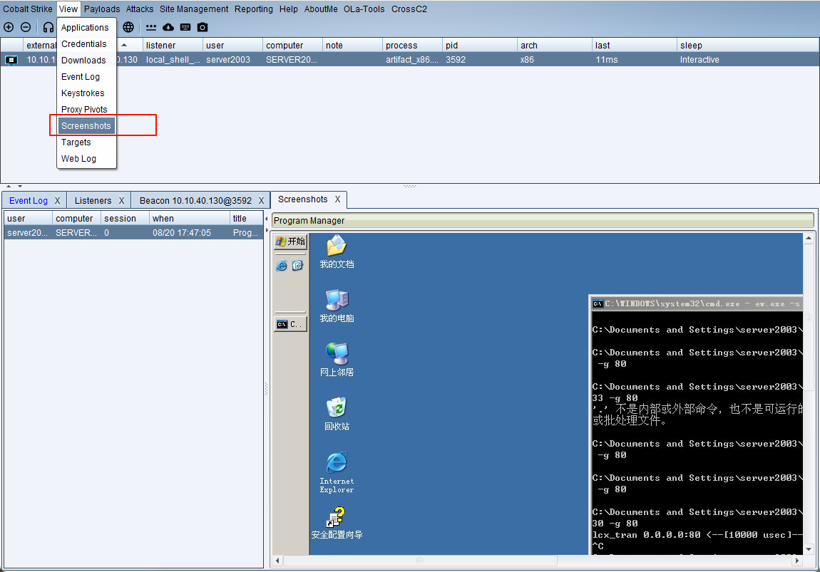Click the cmd.exe window title bar icon
Screen dimensions: 820x572
pos(598,304)
